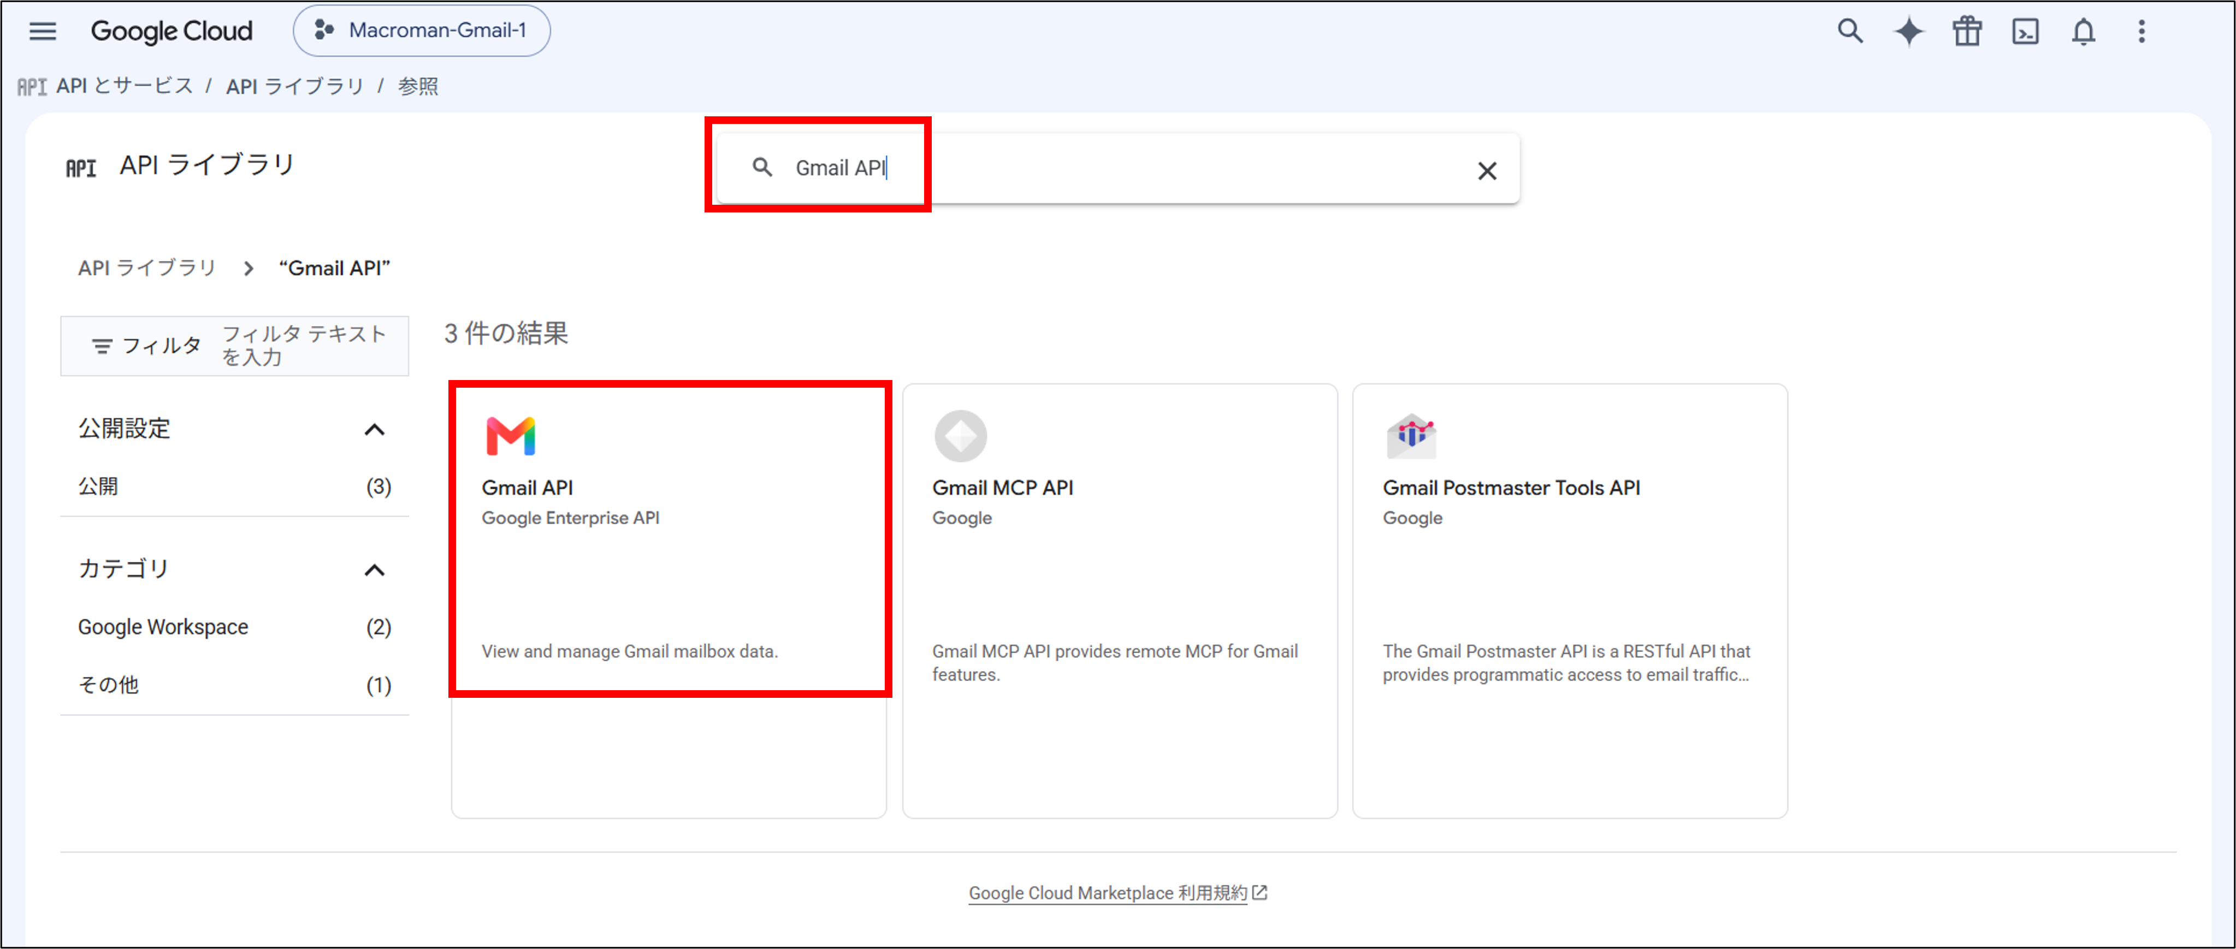Click the 参照 breadcrumb item
The width and height of the screenshot is (2236, 949).
[418, 86]
